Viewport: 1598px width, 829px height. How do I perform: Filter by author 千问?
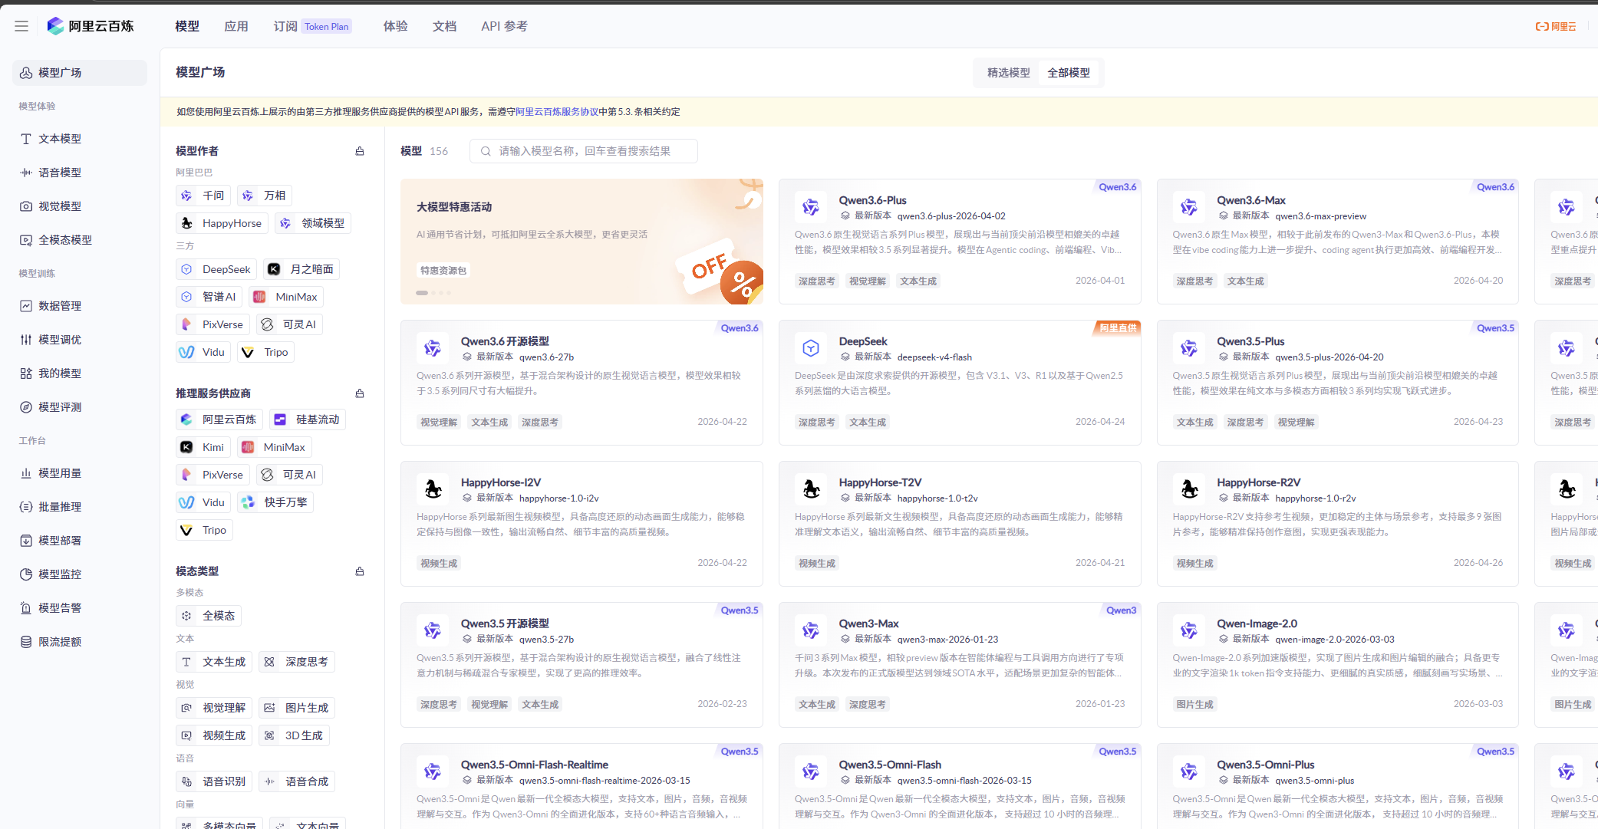tap(203, 196)
